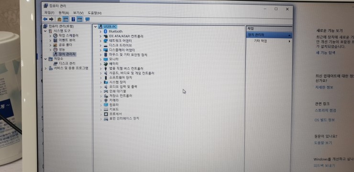Expand the 소프트웨어 장치 category
The height and width of the screenshot is (172, 354).
[100, 77]
